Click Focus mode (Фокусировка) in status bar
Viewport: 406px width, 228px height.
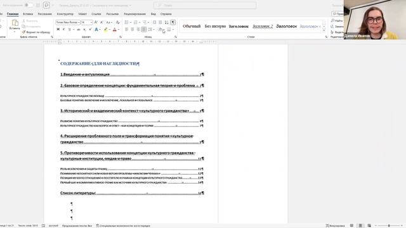tap(335, 225)
